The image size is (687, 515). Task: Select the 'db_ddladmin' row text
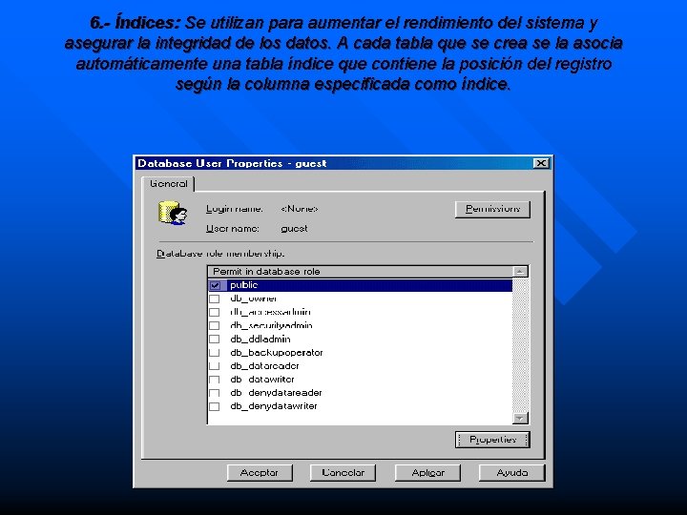click(260, 339)
